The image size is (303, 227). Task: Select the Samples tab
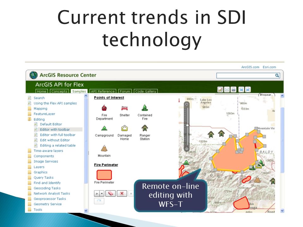(x=79, y=91)
